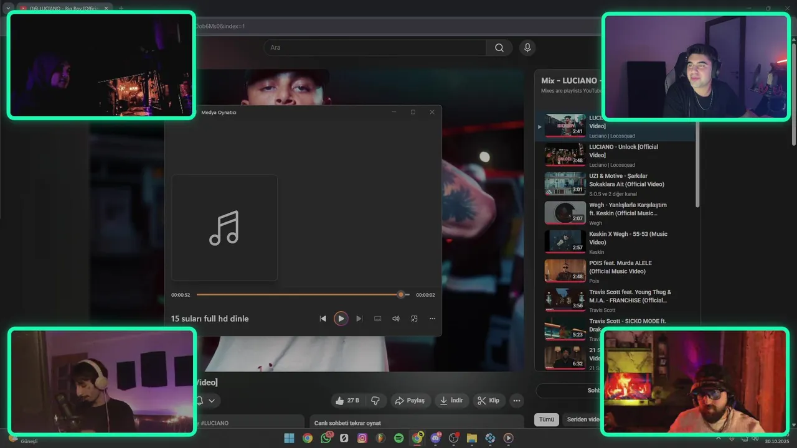Click thumbnail of the 5:23 SICKO MODE video
This screenshot has width=797, height=448.
[x=565, y=329]
